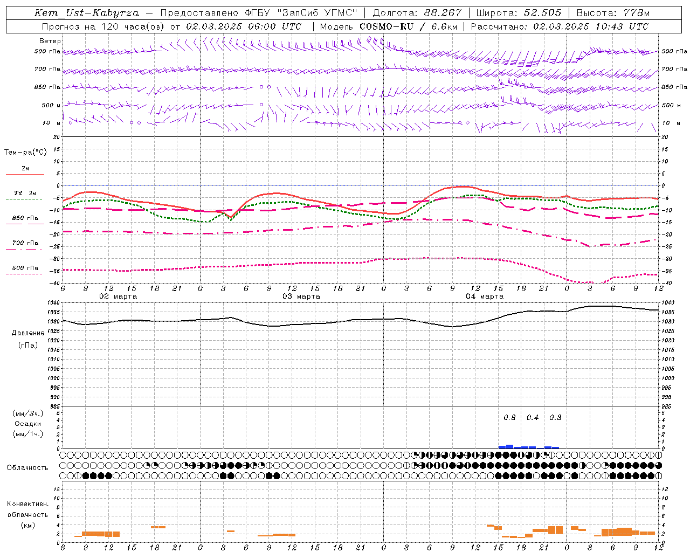Click the '(мм/3ч.)' precipitation unit label
This screenshot has height=552, width=690.
pyautogui.click(x=28, y=413)
